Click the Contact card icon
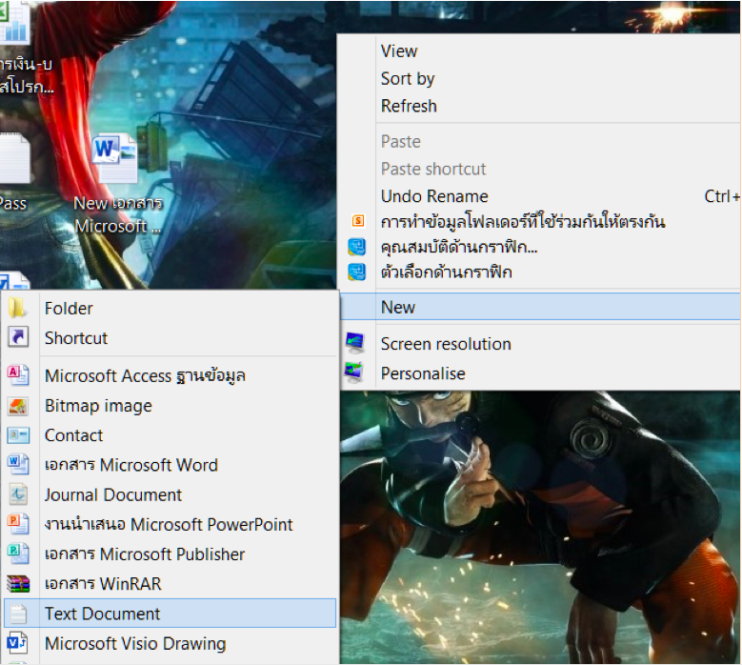742x665 pixels. click(x=18, y=435)
